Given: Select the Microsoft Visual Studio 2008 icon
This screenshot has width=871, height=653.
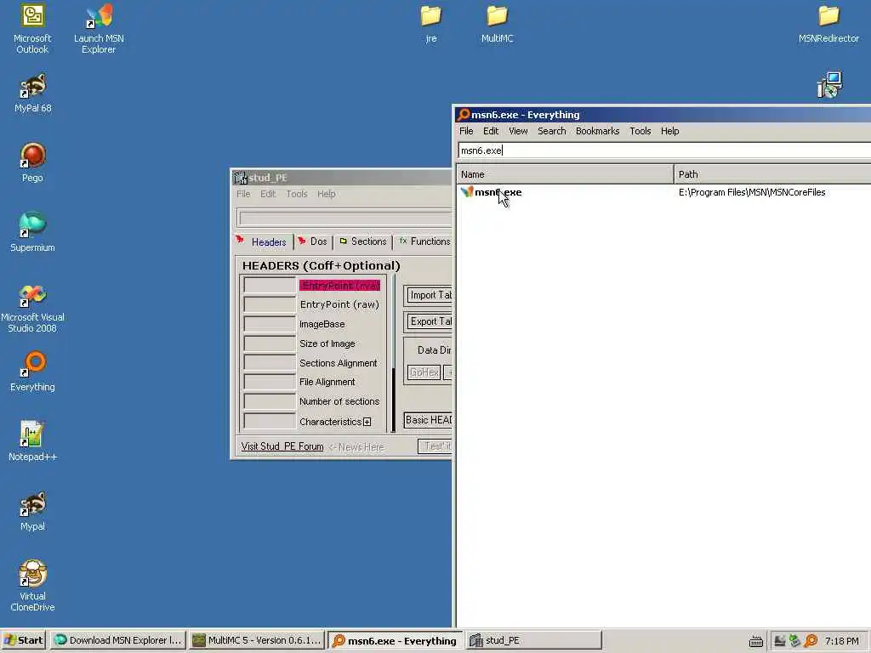Looking at the screenshot, I should [x=33, y=308].
